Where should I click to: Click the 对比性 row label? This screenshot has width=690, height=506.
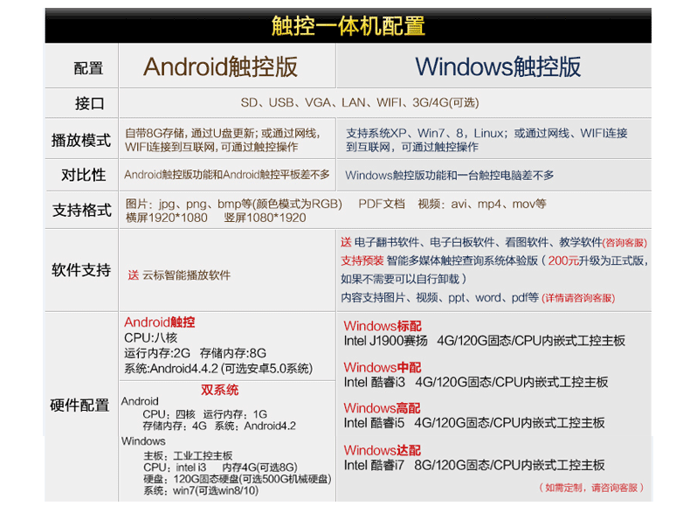point(83,175)
